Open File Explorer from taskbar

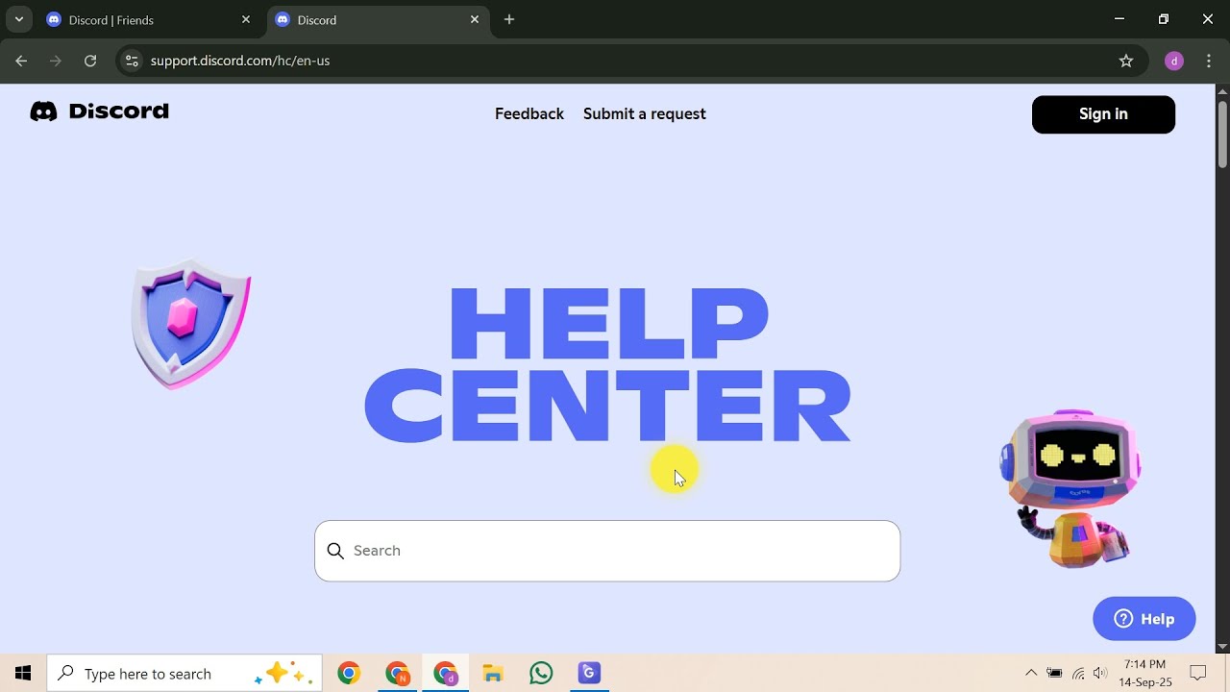493,674
